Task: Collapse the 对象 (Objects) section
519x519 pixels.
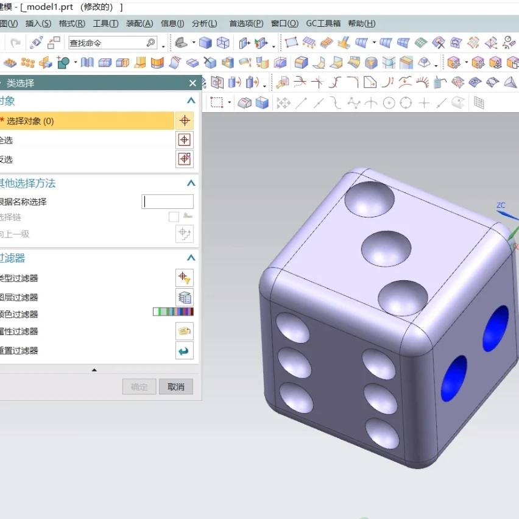Action: (x=191, y=101)
